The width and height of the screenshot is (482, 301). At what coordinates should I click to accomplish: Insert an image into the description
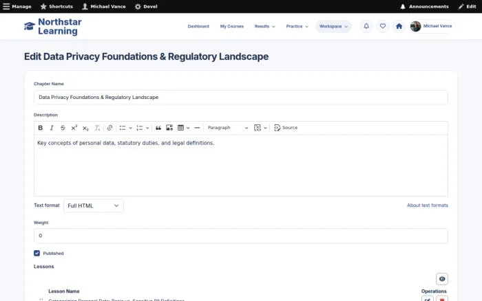(169, 128)
